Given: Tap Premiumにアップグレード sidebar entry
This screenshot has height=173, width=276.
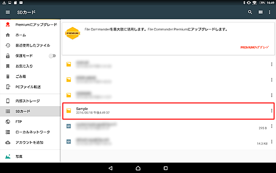Looking at the screenshot, I should pos(36,24).
